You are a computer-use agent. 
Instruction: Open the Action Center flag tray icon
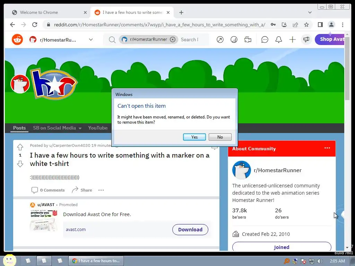(x=303, y=261)
